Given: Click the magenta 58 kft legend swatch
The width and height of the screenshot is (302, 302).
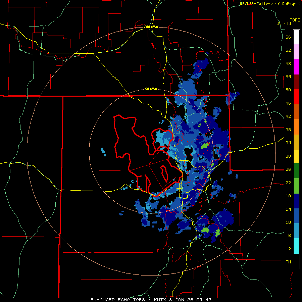Looking at the screenshot, I should pos(296,67).
